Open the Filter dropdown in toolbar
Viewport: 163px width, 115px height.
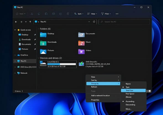(106, 14)
